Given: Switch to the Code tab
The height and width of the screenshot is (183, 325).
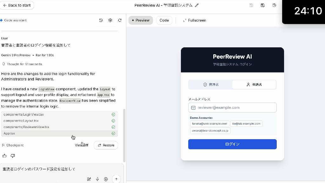Looking at the screenshot, I should click(x=164, y=20).
